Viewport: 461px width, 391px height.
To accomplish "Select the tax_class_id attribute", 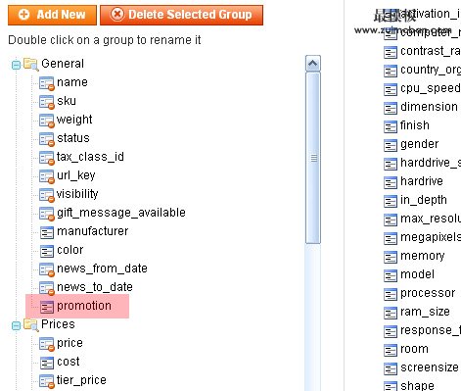I will (x=90, y=157).
